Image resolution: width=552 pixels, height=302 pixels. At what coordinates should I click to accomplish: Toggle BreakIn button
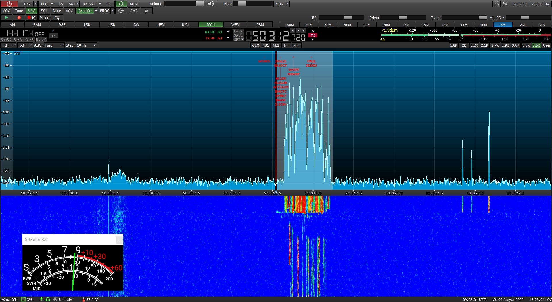click(x=85, y=11)
